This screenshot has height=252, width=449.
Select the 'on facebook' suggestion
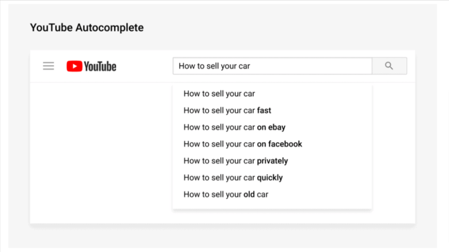(272, 144)
